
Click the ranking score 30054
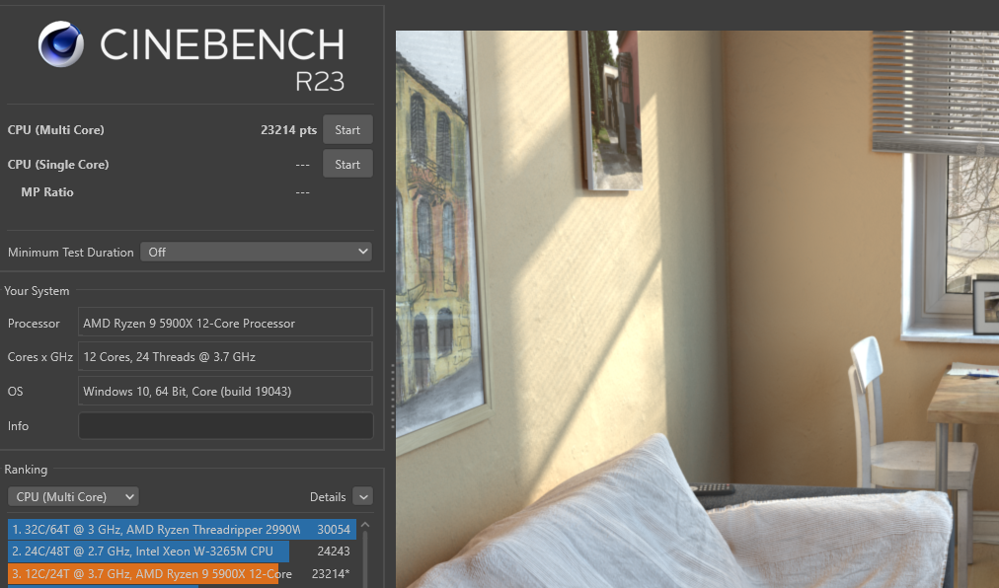pyautogui.click(x=334, y=530)
